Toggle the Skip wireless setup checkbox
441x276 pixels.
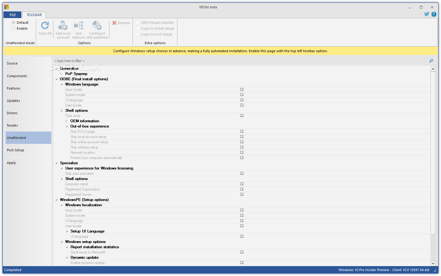242,147
